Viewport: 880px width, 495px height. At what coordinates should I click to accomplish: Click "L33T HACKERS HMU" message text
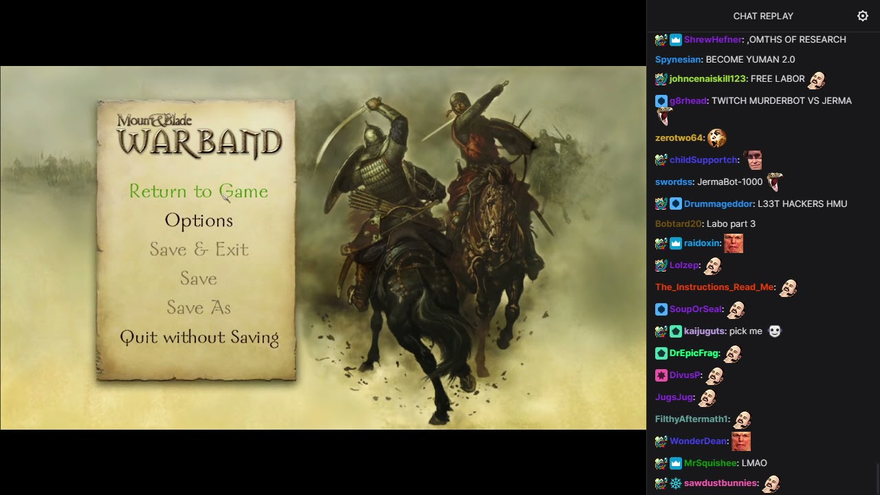[x=802, y=204]
